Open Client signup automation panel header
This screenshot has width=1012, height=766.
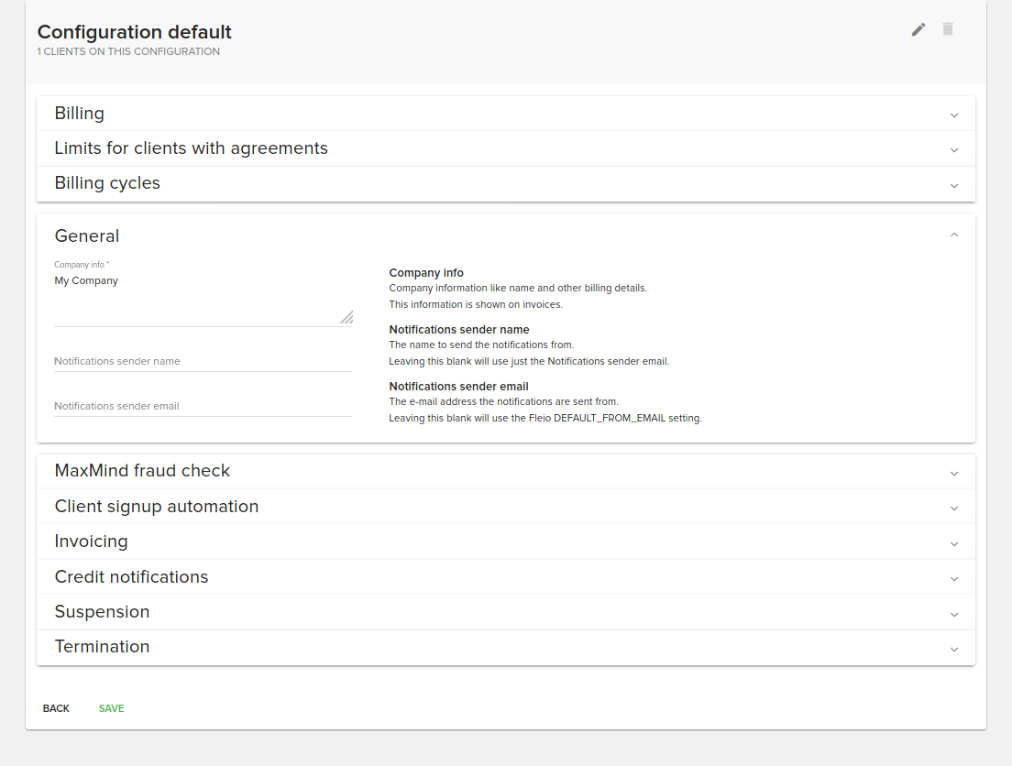tap(505, 507)
